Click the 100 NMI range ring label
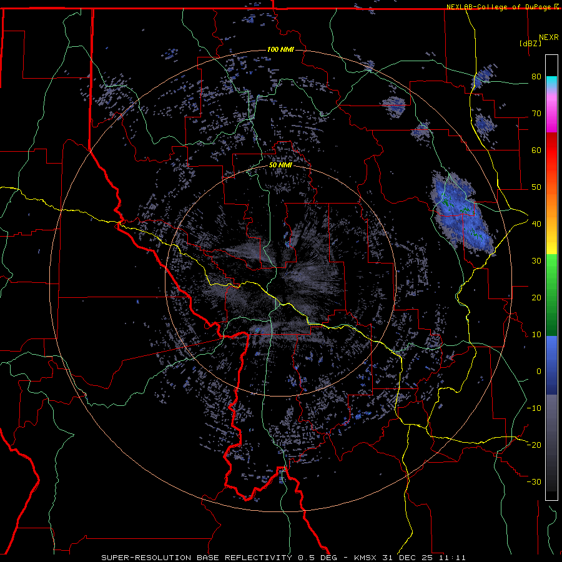 click(x=280, y=49)
